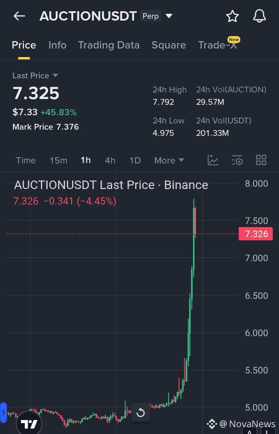Expand the blue side panel handle

(x=3, y=413)
